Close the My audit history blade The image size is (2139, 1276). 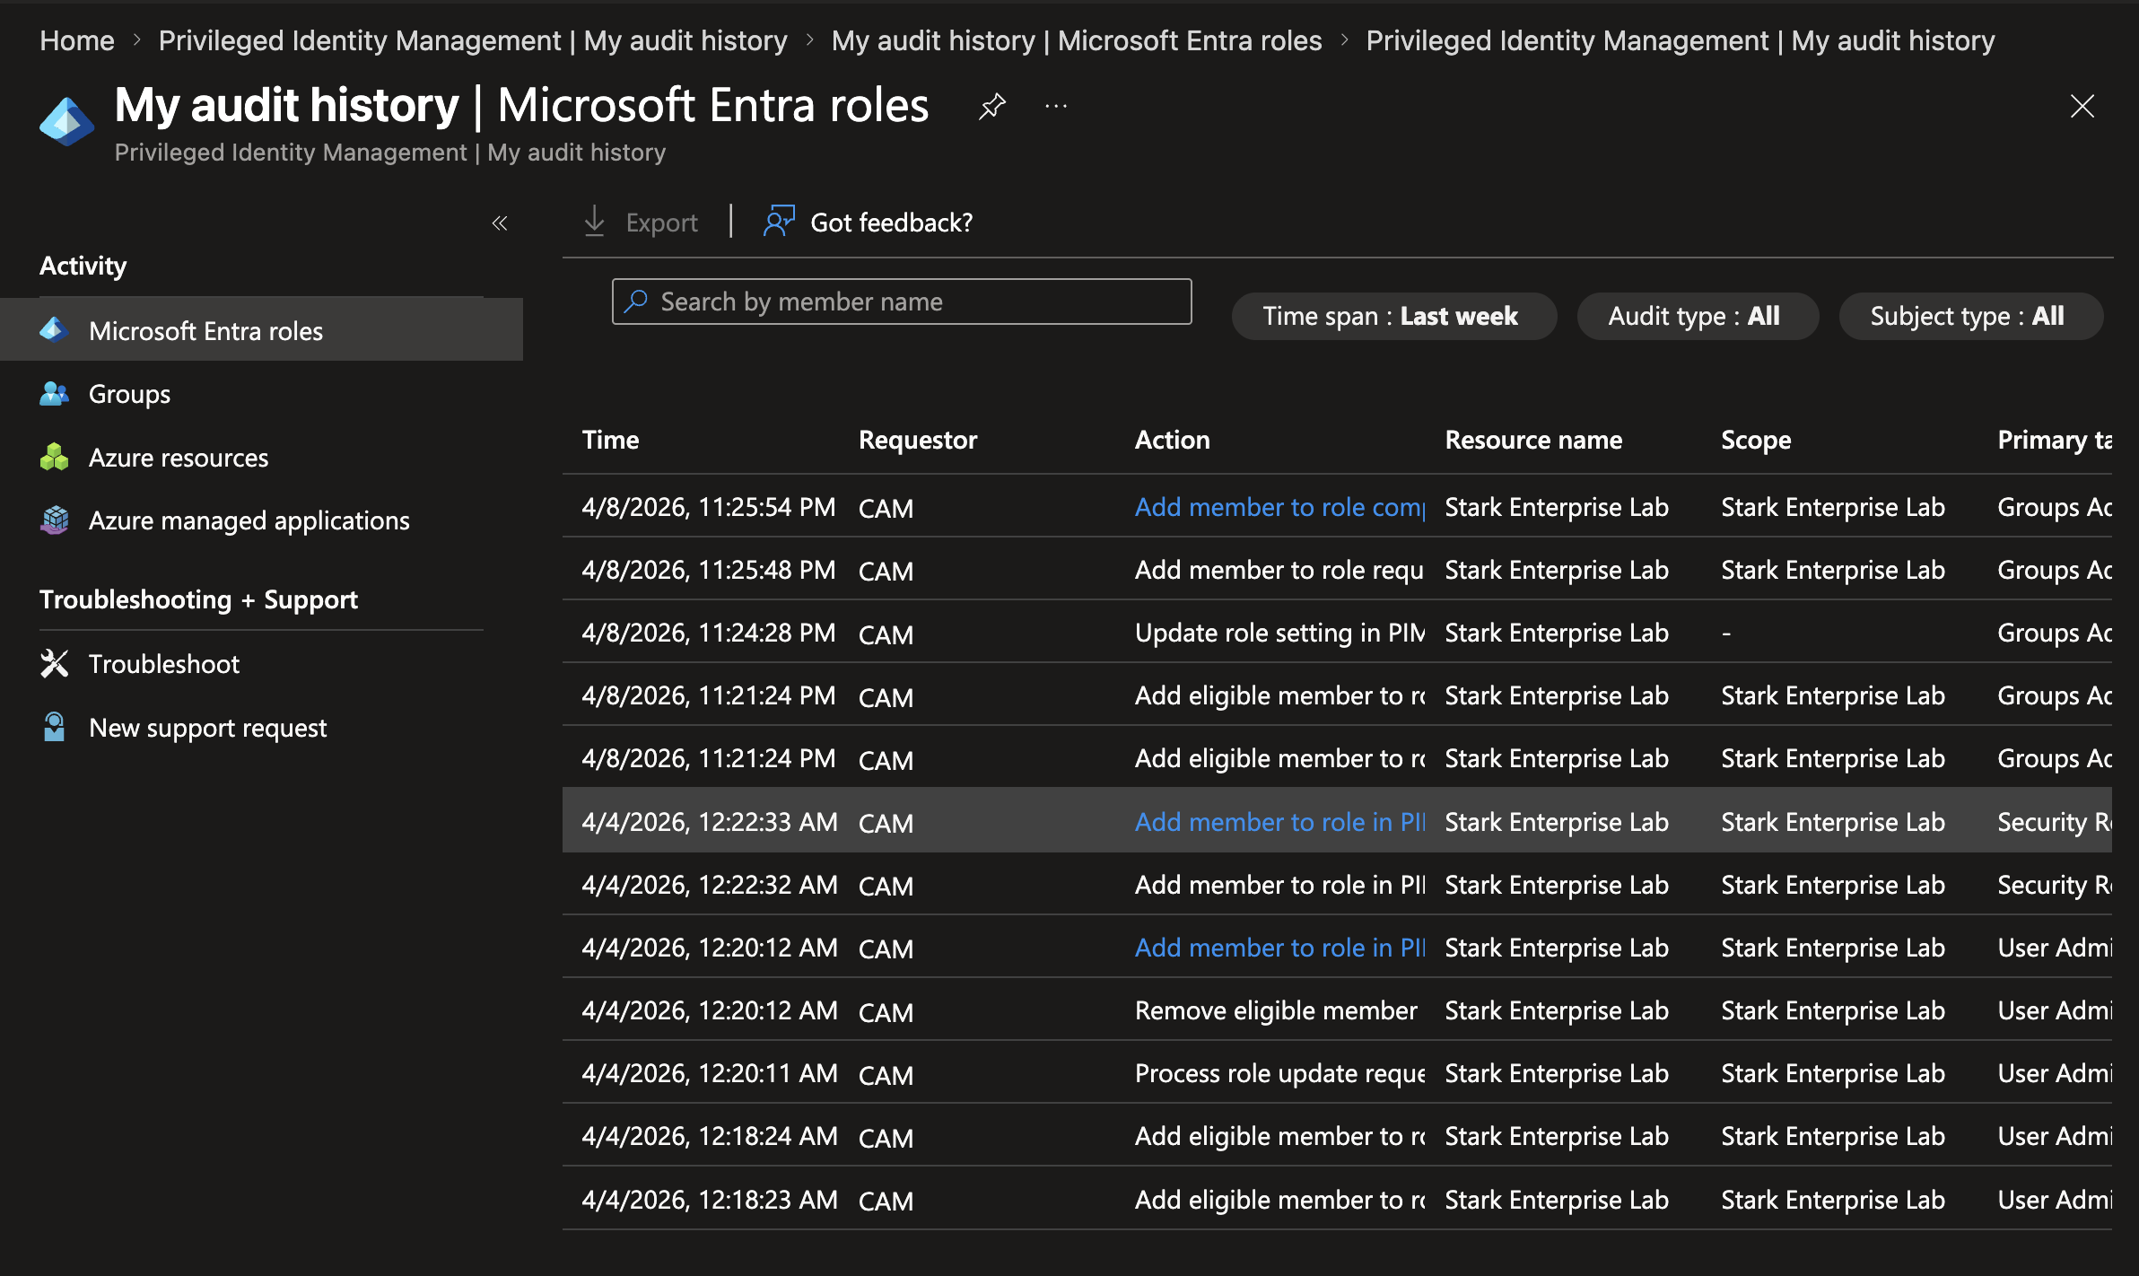(x=2082, y=106)
